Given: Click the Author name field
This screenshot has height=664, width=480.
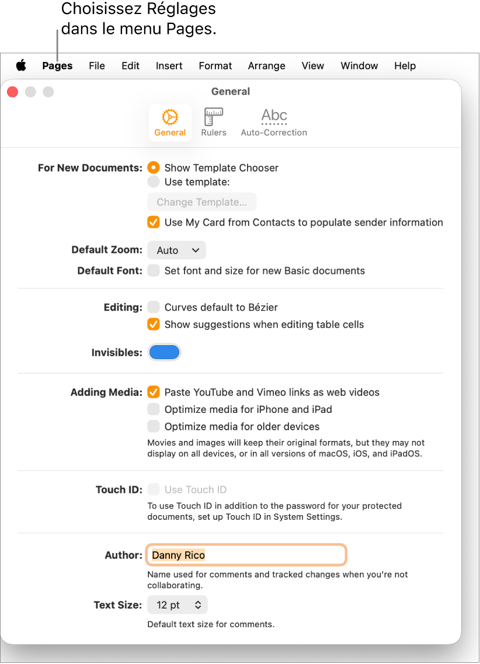Looking at the screenshot, I should click(245, 555).
